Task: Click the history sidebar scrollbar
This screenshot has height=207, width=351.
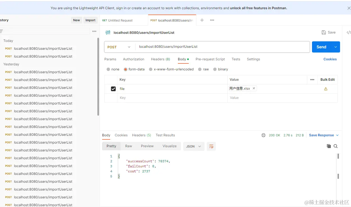Action: pyautogui.click(x=98, y=77)
